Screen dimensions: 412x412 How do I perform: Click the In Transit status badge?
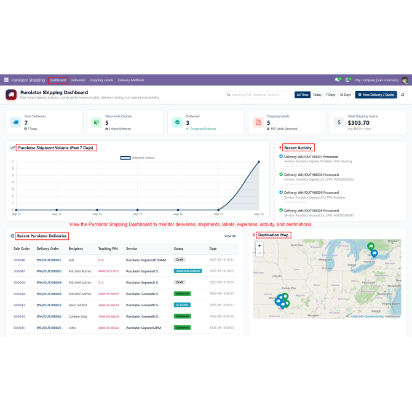182,305
